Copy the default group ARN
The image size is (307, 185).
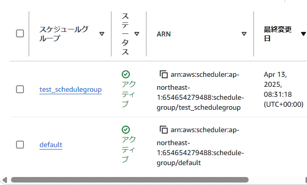pos(164,130)
